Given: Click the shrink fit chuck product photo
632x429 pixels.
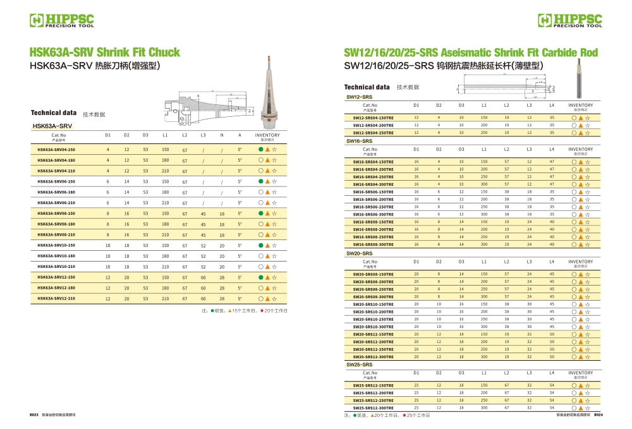Looking at the screenshot, I should (269, 92).
